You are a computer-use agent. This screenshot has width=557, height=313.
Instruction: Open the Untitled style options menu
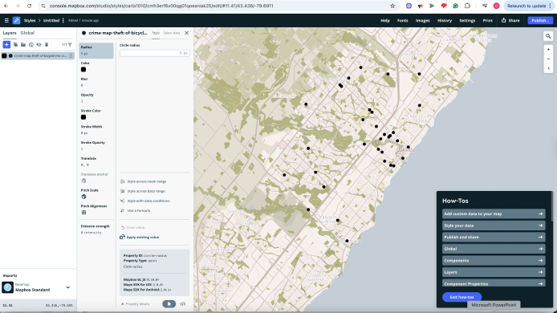click(63, 20)
